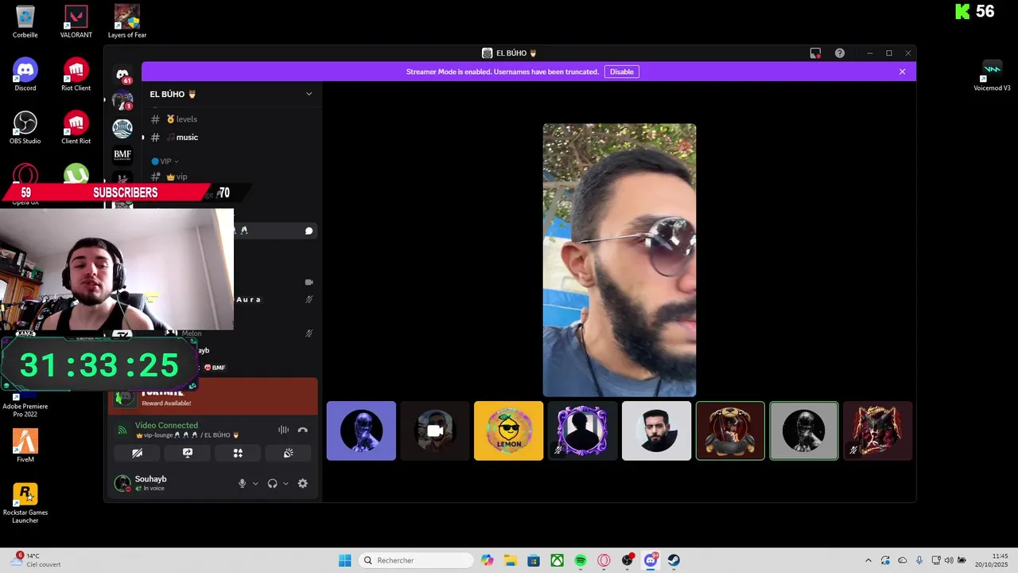Open volume control in system tray
Viewport: 1018px width, 573px height.
coord(948,560)
